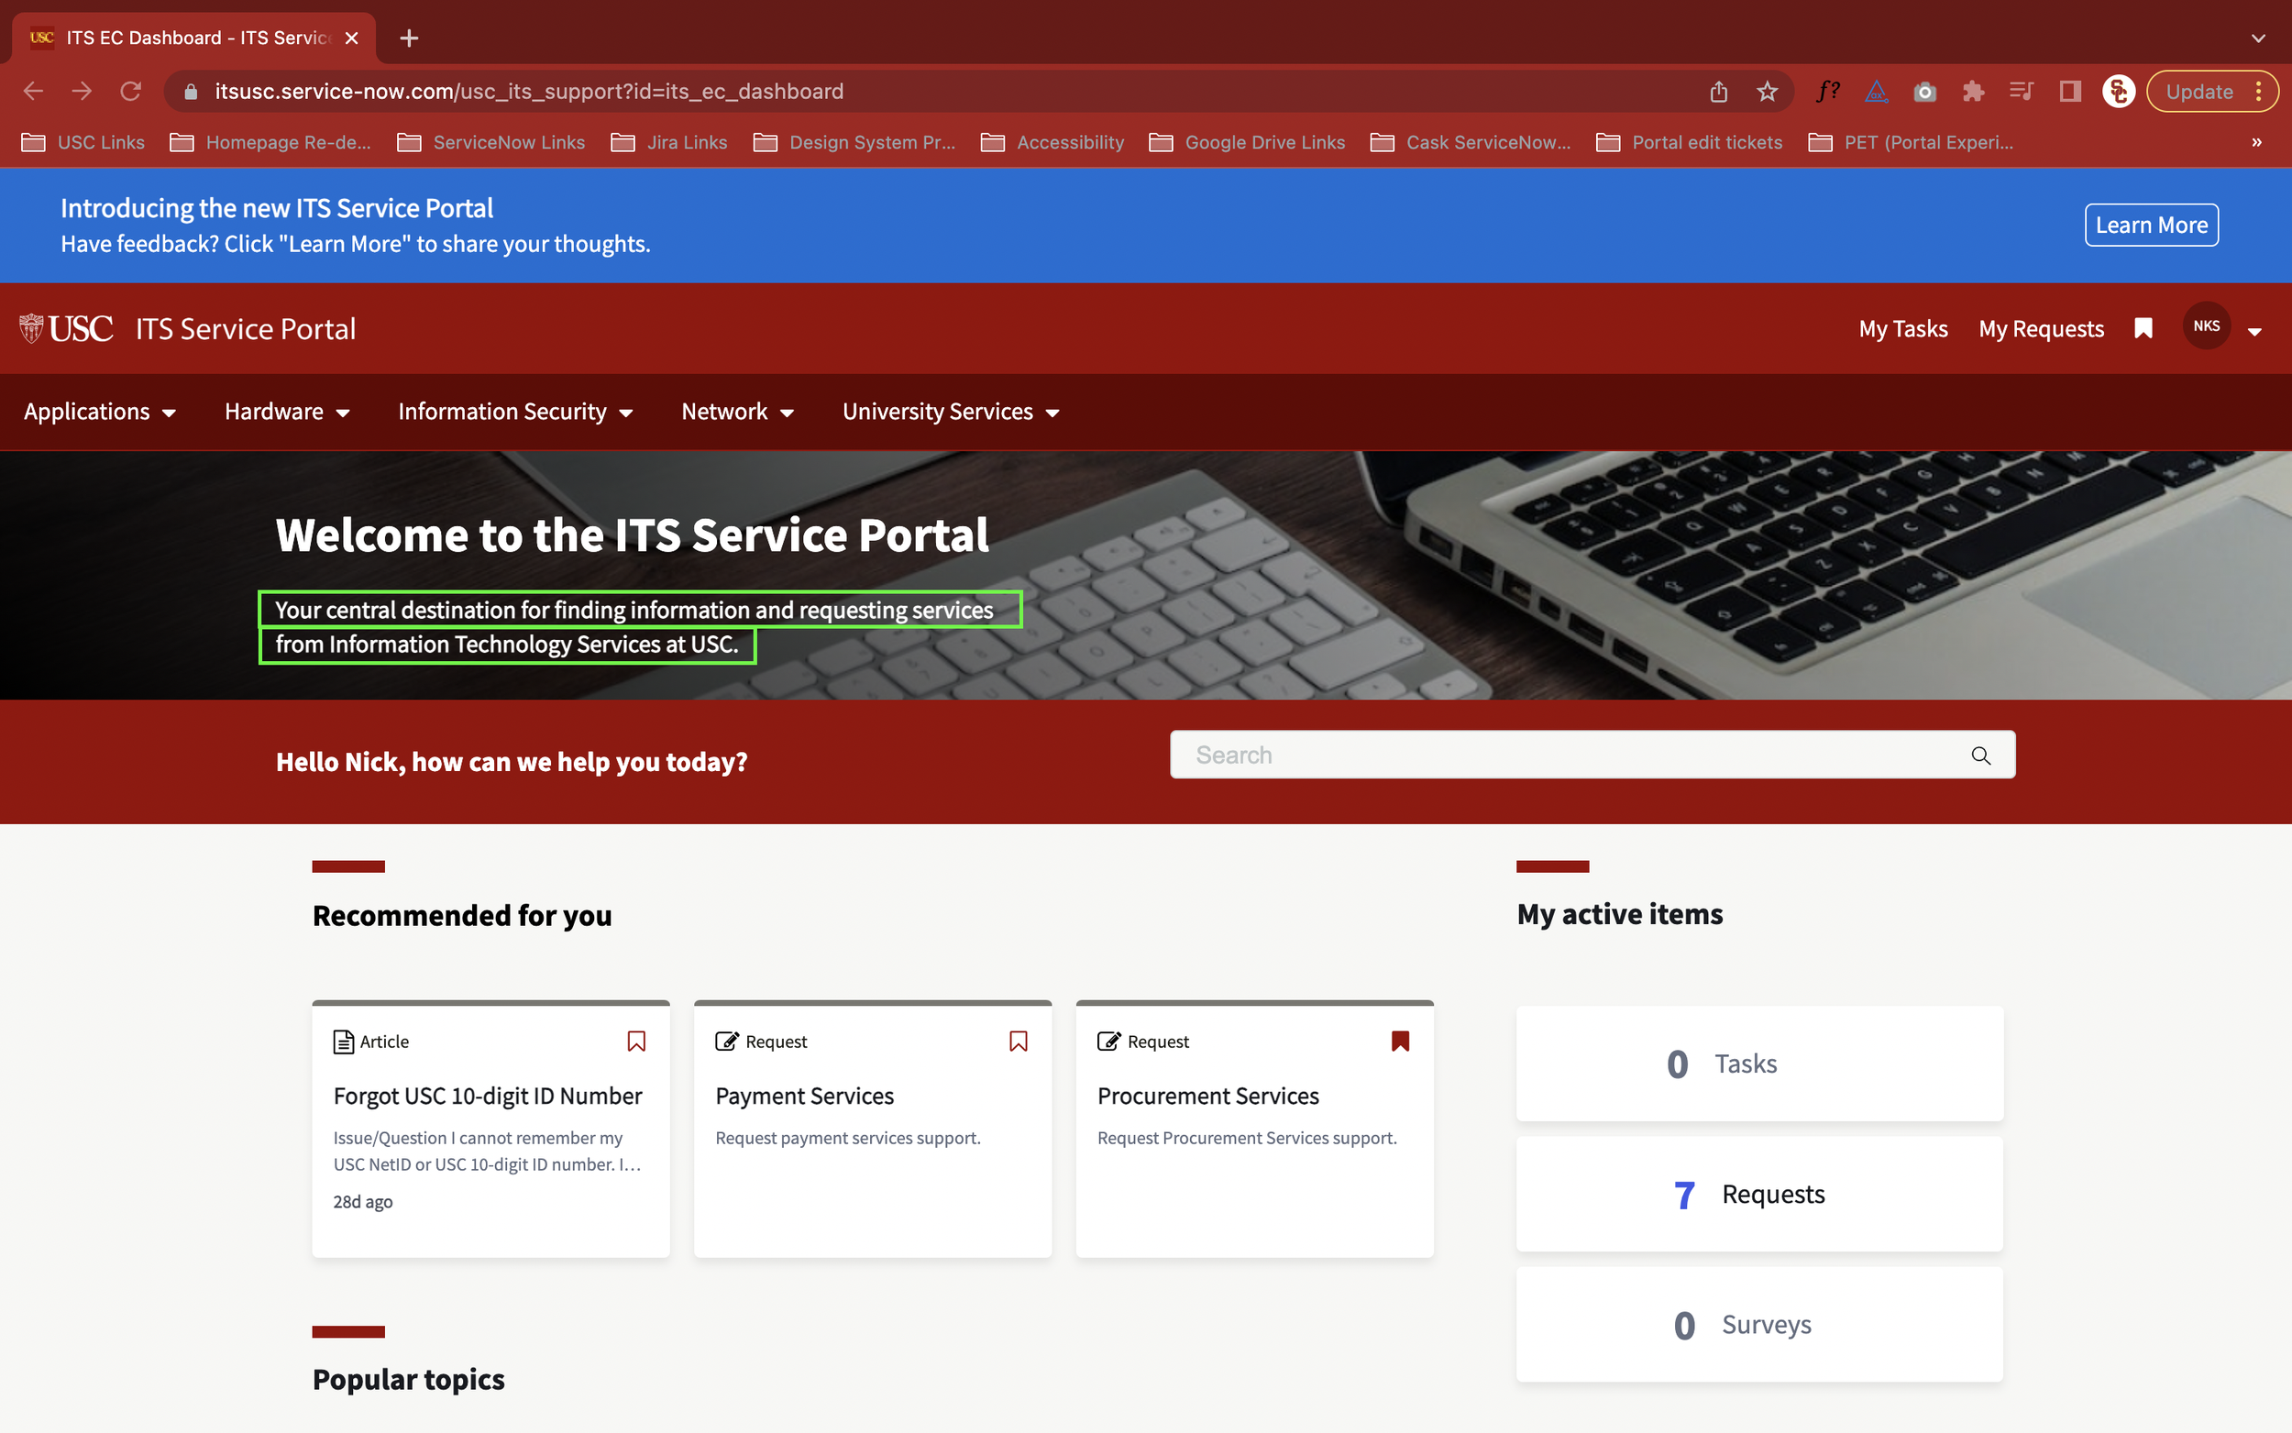Click the NKS user avatar
The width and height of the screenshot is (2292, 1433).
click(x=2206, y=326)
